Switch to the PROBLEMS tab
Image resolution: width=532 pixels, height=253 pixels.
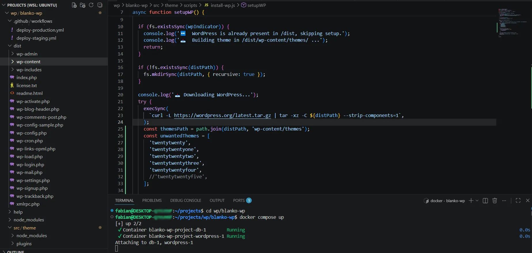coord(152,200)
